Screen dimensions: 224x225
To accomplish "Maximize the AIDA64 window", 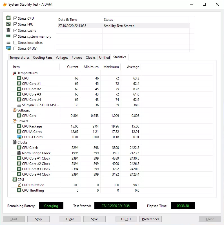I will click(x=204, y=4).
